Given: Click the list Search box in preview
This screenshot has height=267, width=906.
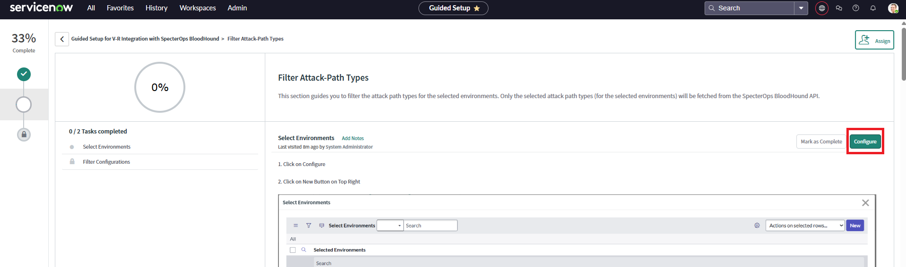Looking at the screenshot, I should 430,225.
